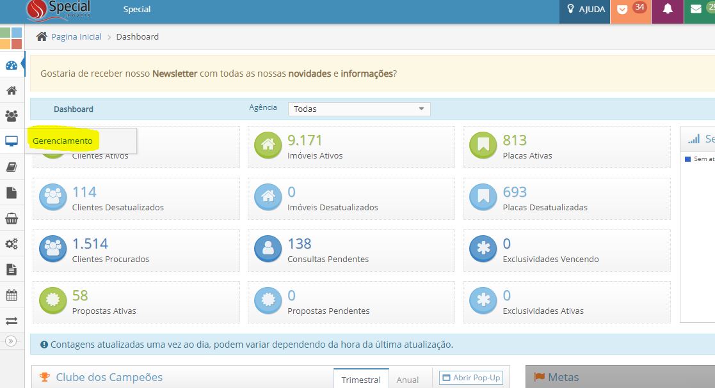Open the dashboard gauge icon in sidebar
The height and width of the screenshot is (388, 715).
point(12,65)
